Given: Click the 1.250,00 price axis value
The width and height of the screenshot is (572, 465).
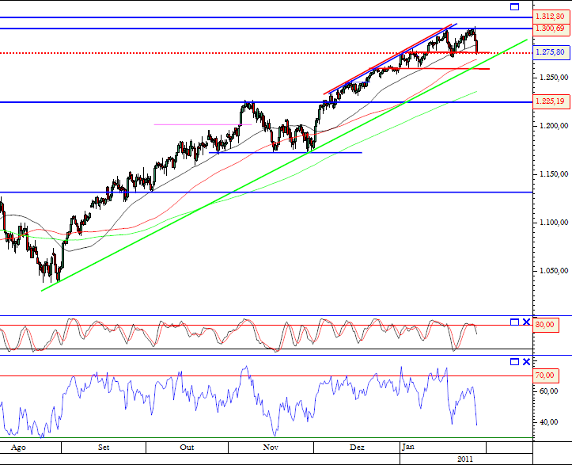Looking at the screenshot, I should click(x=554, y=78).
